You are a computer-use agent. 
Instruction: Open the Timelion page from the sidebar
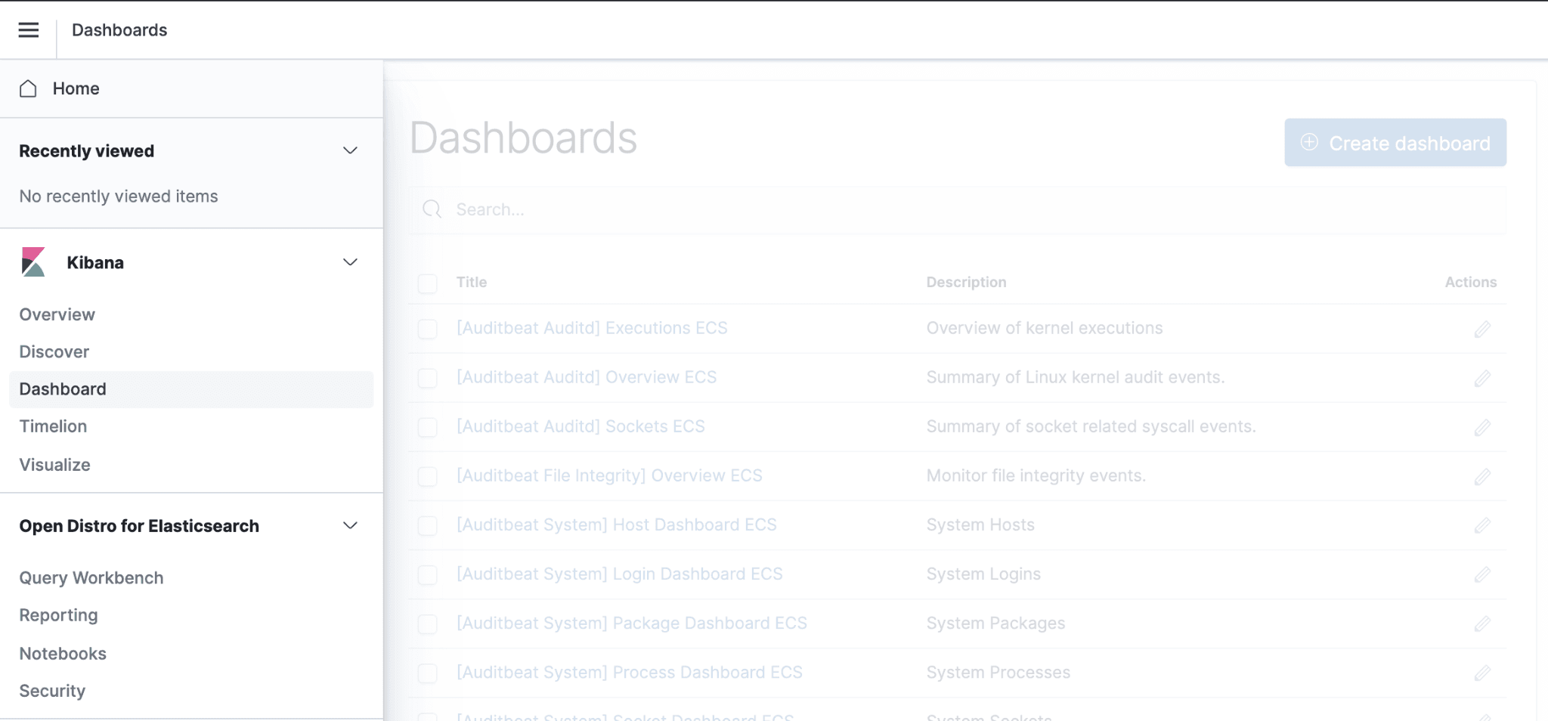point(52,426)
